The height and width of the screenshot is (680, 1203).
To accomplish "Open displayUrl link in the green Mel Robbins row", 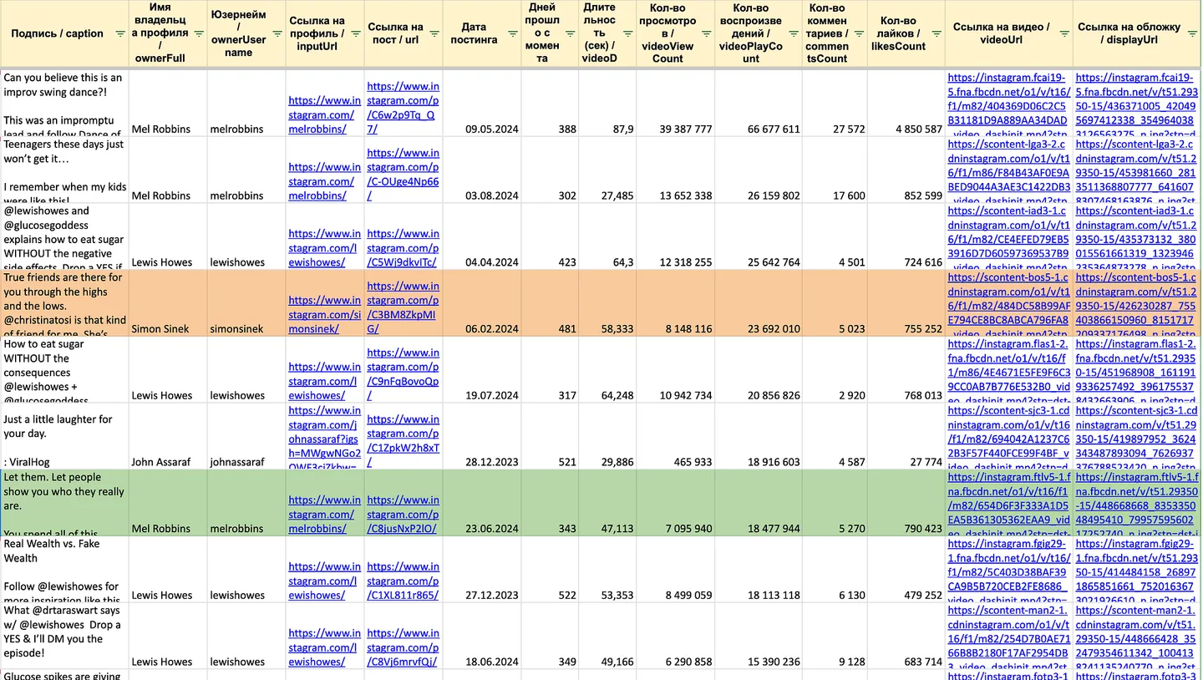I will coord(1136,503).
